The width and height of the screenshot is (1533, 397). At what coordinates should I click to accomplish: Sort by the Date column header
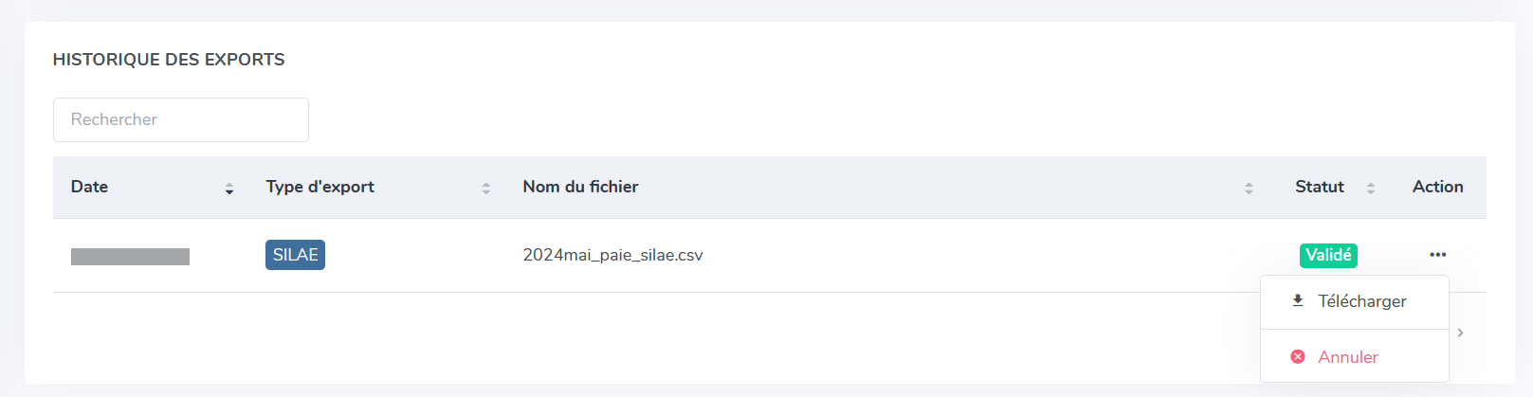coord(89,187)
